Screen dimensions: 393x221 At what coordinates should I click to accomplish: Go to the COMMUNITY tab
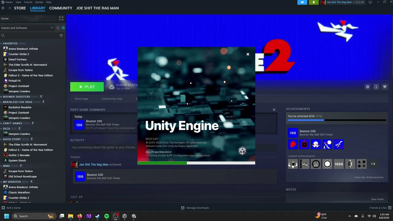pyautogui.click(x=61, y=8)
